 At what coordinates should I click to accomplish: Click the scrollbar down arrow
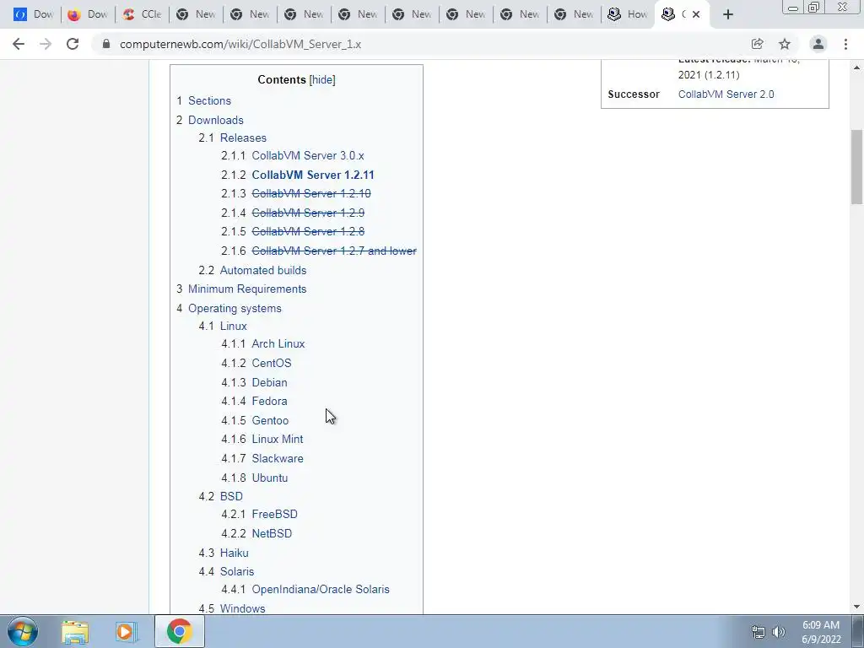click(857, 607)
